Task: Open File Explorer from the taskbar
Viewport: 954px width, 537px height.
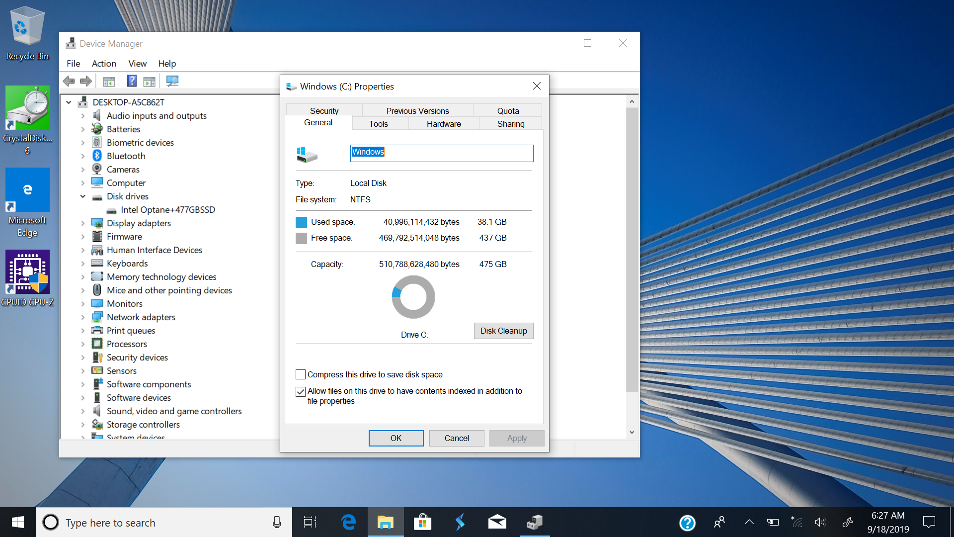Action: tap(386, 522)
